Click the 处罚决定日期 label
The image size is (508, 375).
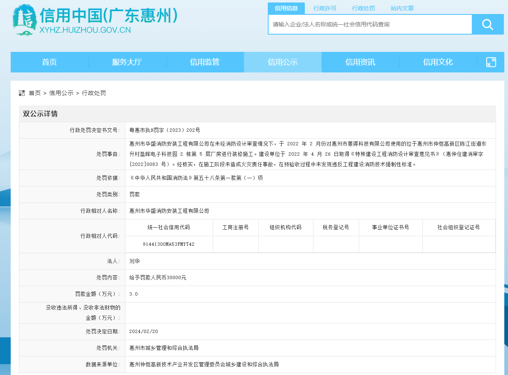point(103,331)
